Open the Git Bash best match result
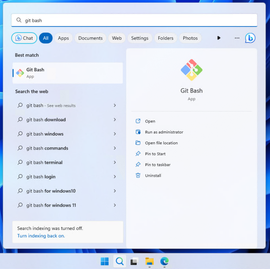This screenshot has width=270, height=269. click(x=67, y=73)
